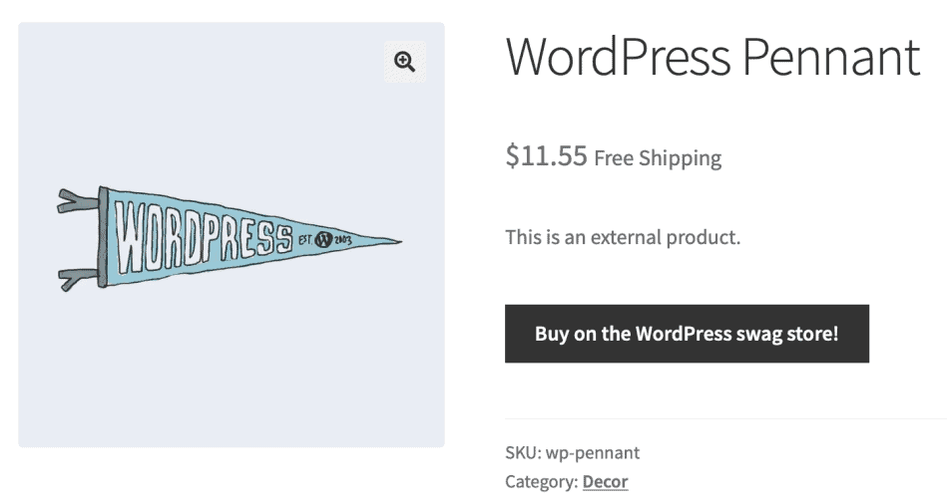The height and width of the screenshot is (504, 947).
Task: Click Buy on the WordPress swag store!
Action: click(687, 334)
